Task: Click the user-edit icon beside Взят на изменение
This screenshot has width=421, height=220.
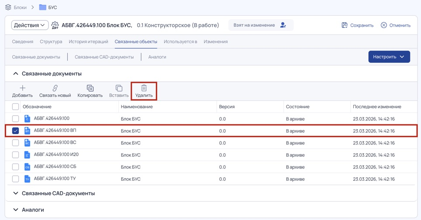Action: click(x=283, y=25)
